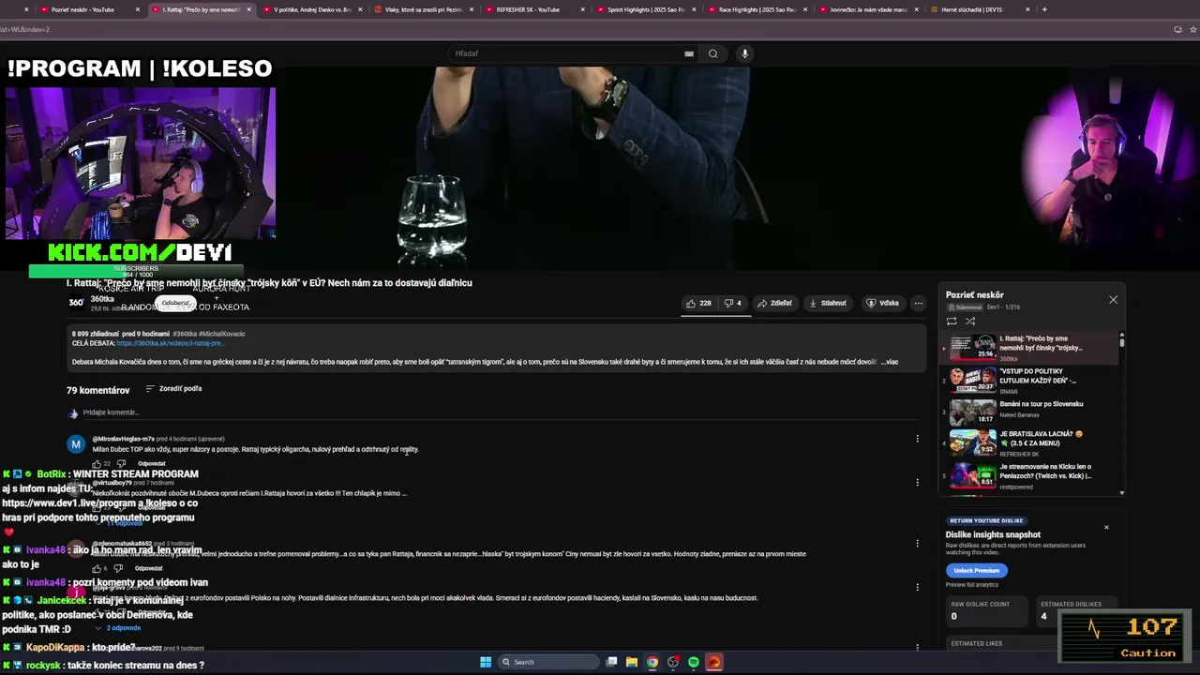Click the #MichalKovacic hashtag
Viewport: 1200px width, 675px height.
222,334
